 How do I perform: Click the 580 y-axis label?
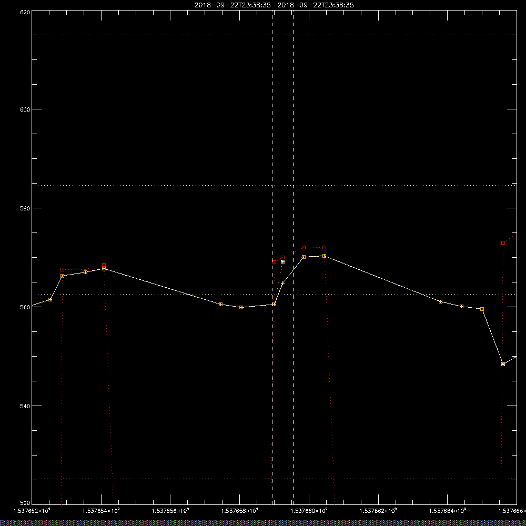[x=25, y=208]
